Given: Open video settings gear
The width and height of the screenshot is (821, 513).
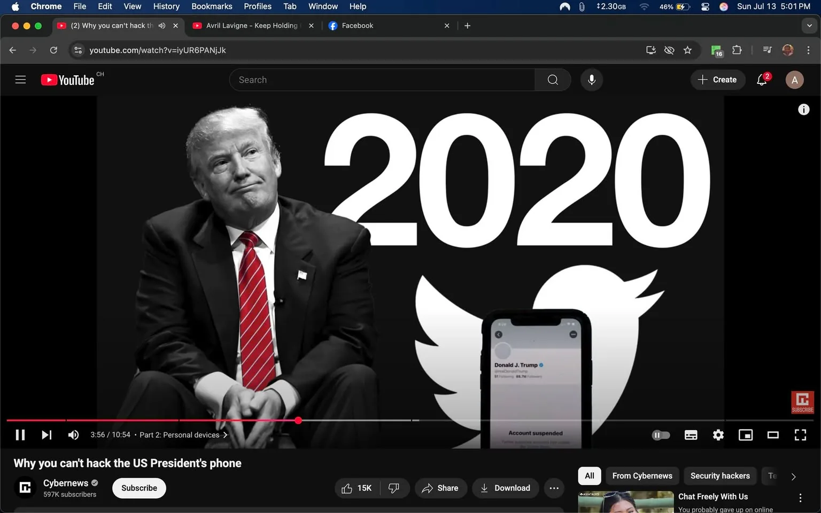Looking at the screenshot, I should (718, 435).
